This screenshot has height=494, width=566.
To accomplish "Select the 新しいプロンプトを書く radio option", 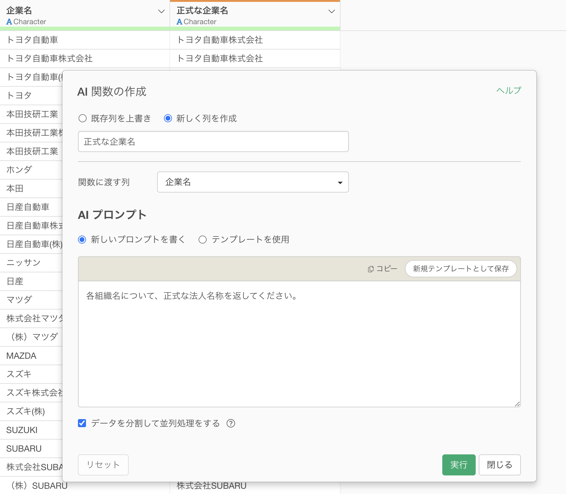I will click(x=82, y=240).
